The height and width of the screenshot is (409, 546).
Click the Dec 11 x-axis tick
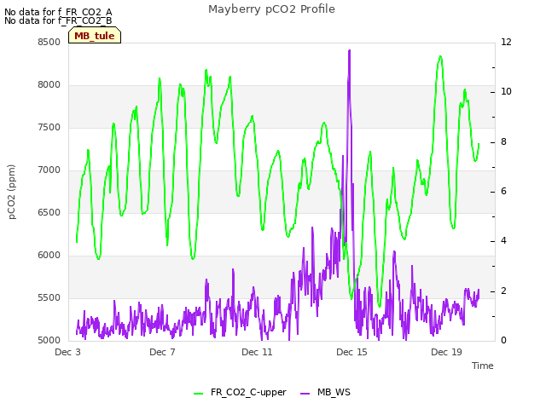click(x=257, y=352)
